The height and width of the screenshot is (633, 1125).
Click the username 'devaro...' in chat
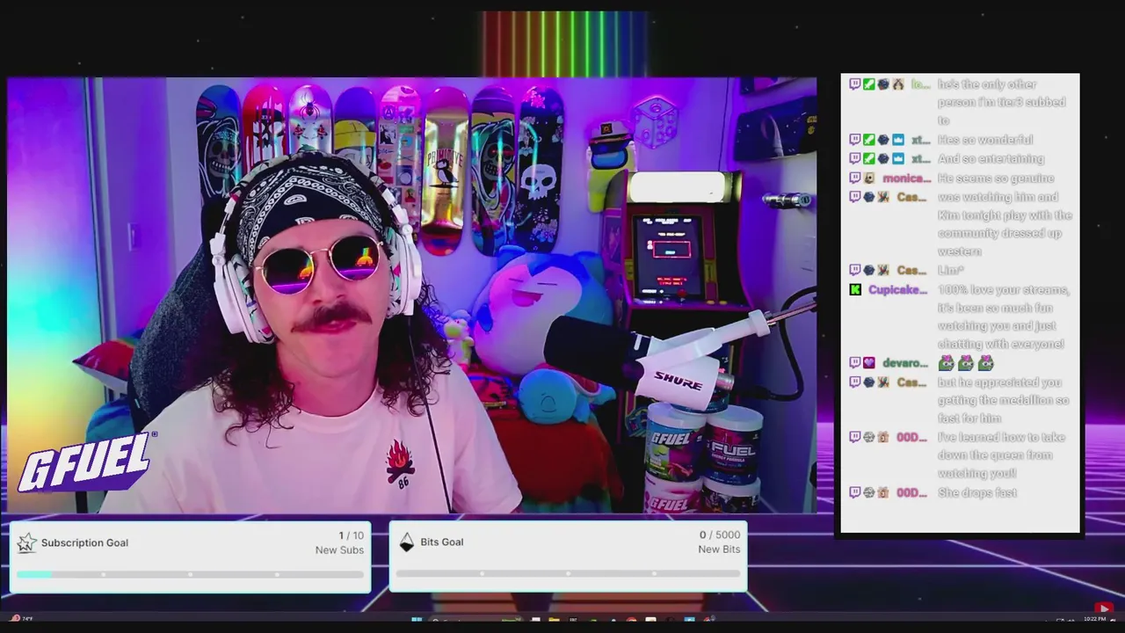tap(905, 362)
